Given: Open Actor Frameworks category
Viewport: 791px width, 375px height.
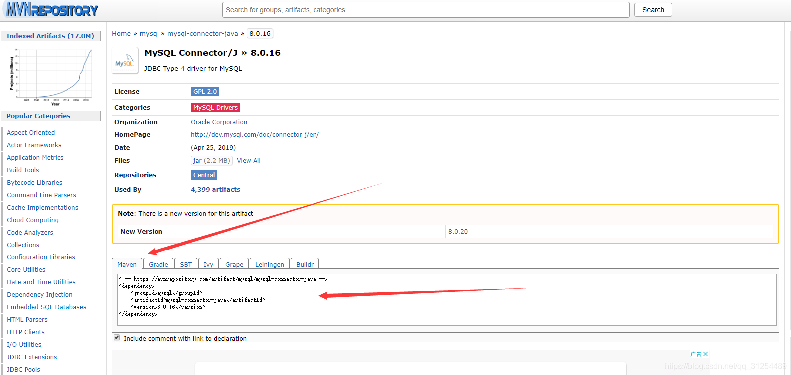Looking at the screenshot, I should click(34, 145).
